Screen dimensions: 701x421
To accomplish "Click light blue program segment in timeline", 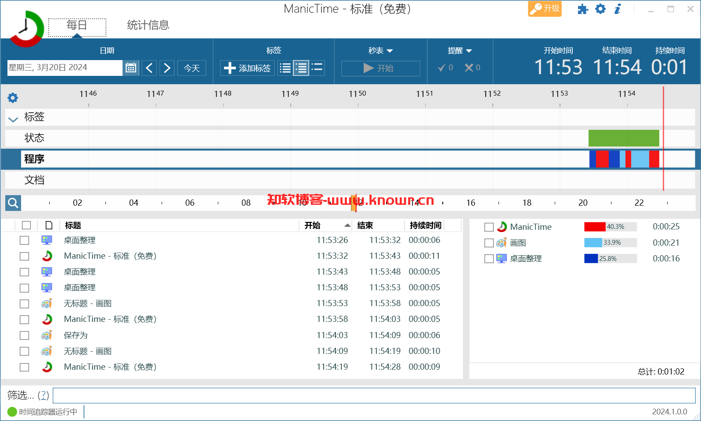I will (640, 159).
